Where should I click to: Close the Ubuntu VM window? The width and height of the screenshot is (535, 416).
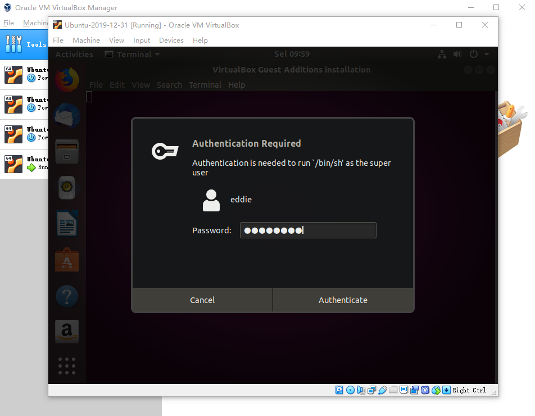(485, 25)
